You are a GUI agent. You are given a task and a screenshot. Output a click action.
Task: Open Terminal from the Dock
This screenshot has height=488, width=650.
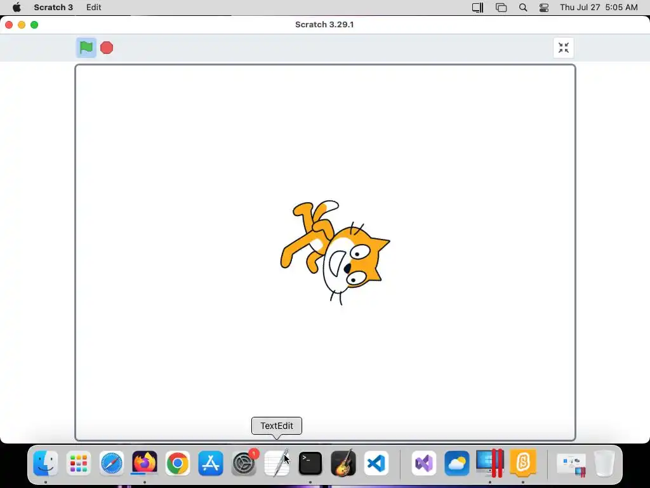[310, 463]
